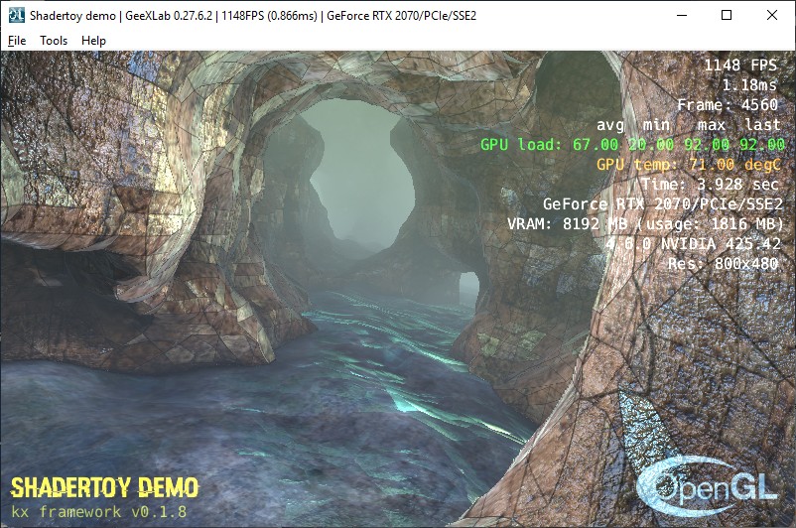Viewport: 796px width, 528px height.
Task: Maximize the Shadertoy demo window
Action: tap(727, 15)
